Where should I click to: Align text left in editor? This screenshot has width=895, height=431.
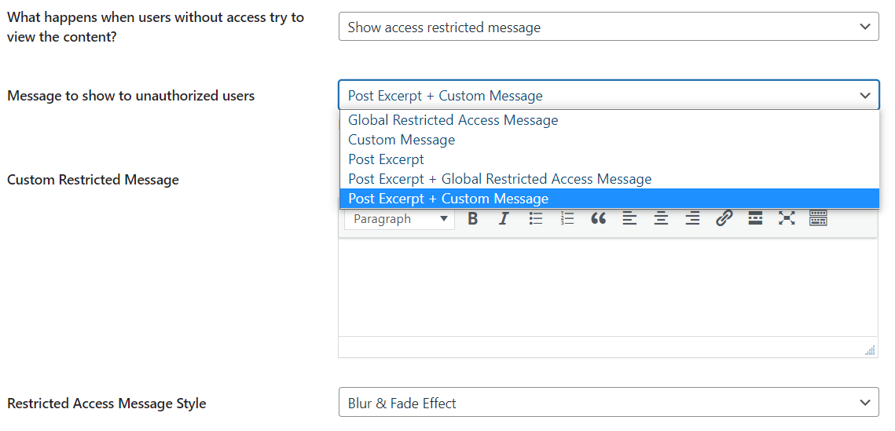pos(629,218)
